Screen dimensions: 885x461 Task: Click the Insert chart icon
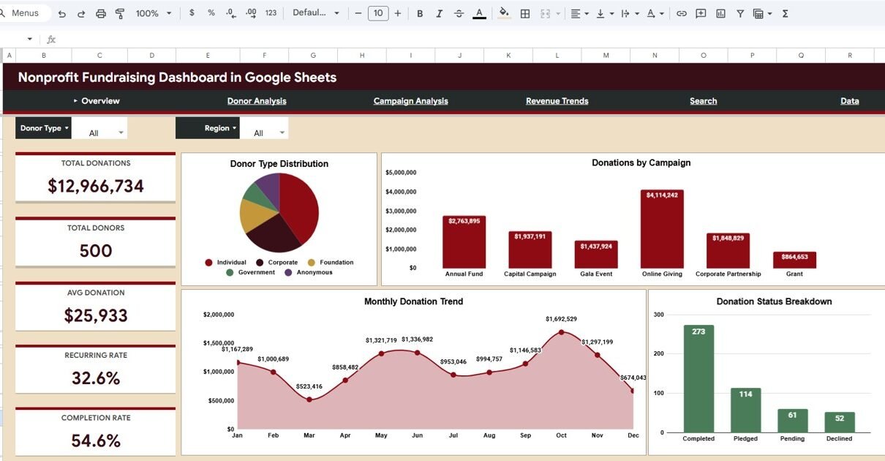[720, 14]
